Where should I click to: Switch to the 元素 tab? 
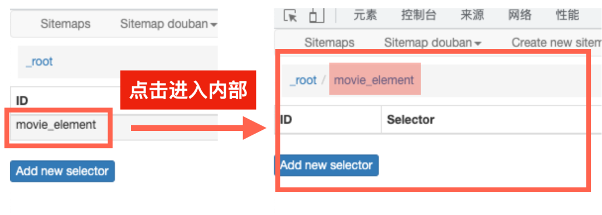pos(365,16)
